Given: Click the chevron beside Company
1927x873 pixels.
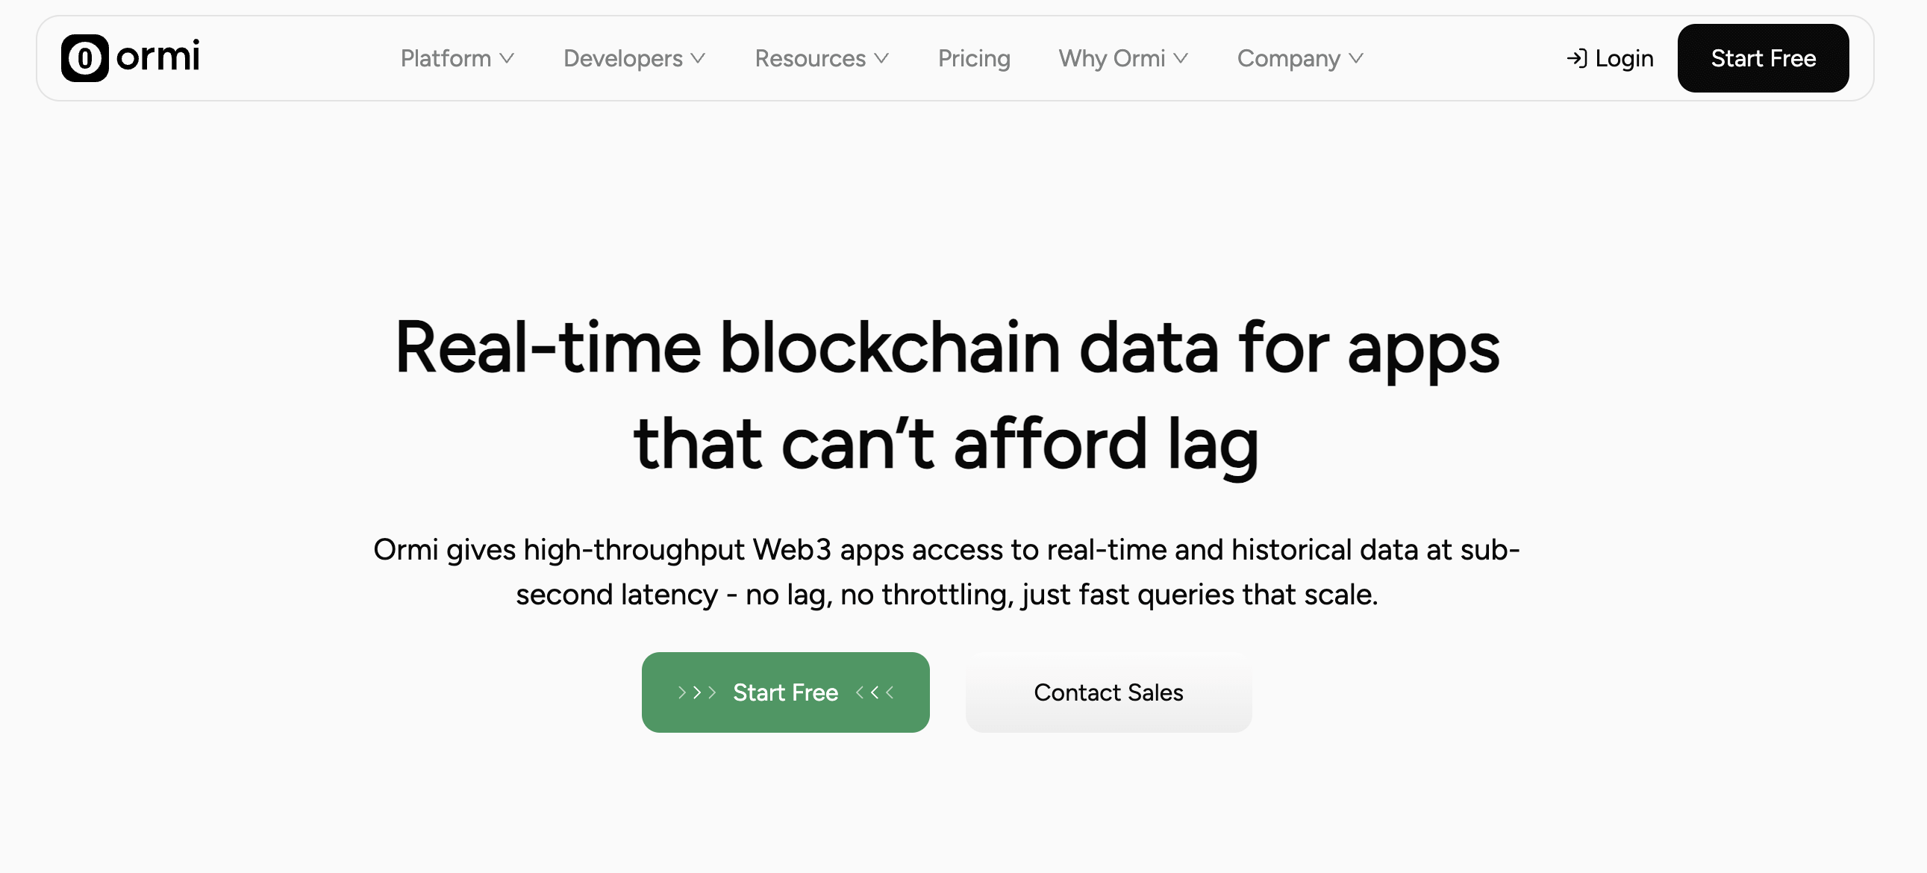Looking at the screenshot, I should click(x=1356, y=58).
